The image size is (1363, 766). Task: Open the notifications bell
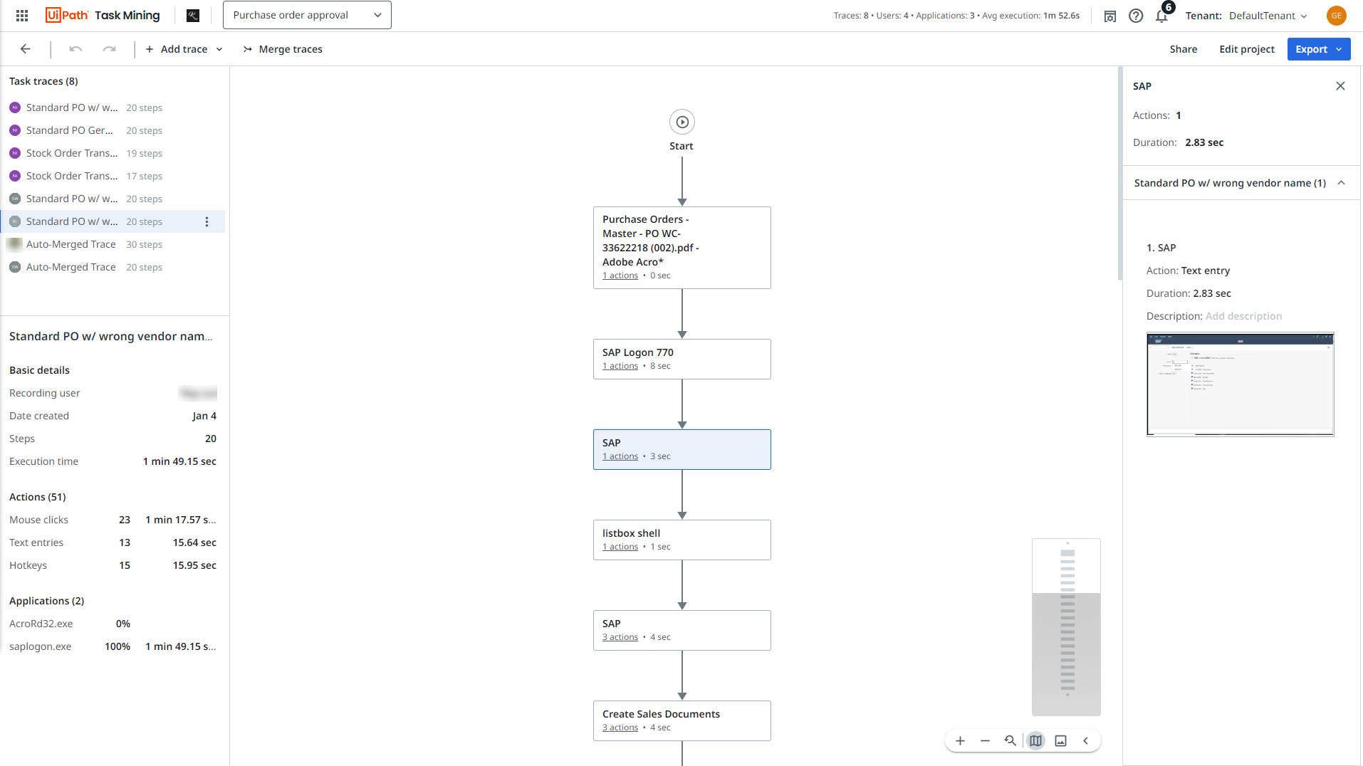[x=1161, y=16]
